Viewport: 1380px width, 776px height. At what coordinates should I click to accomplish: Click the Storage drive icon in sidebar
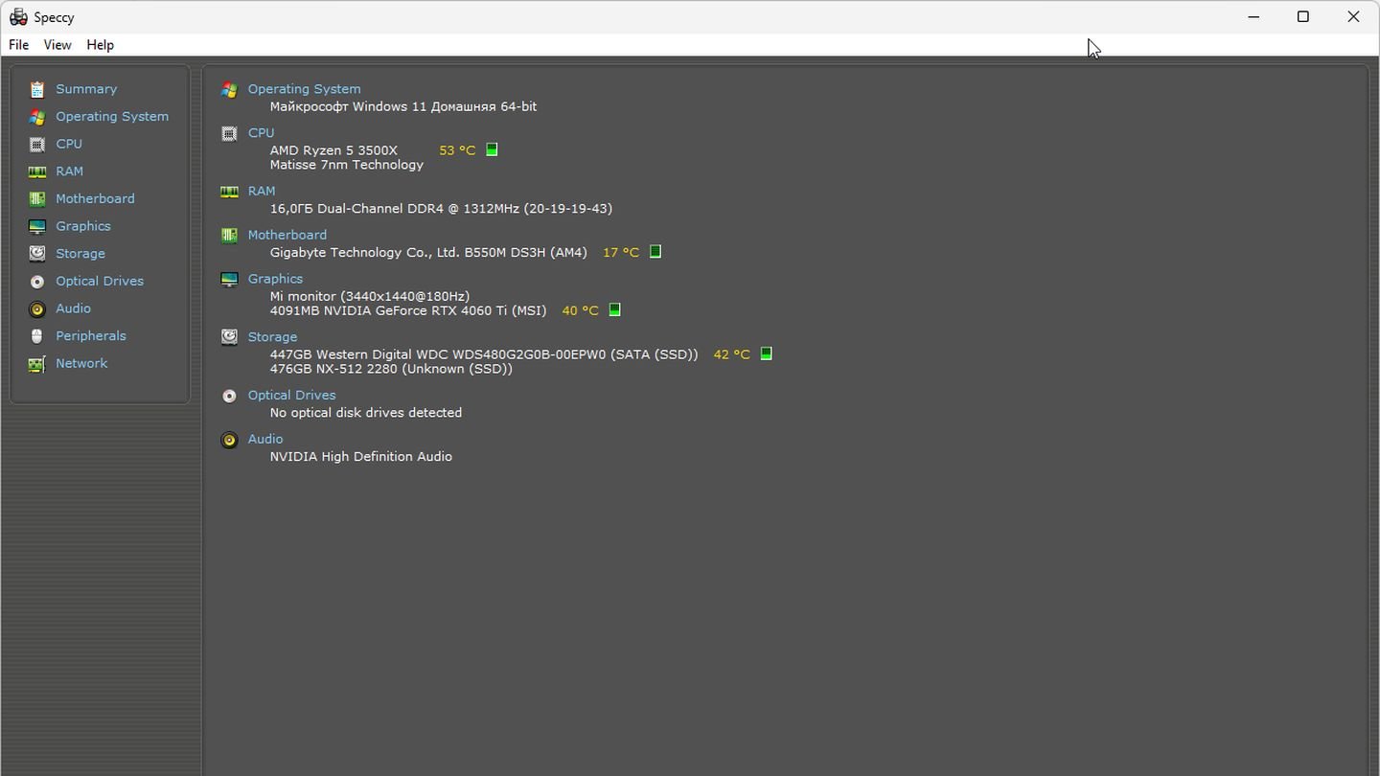36,254
